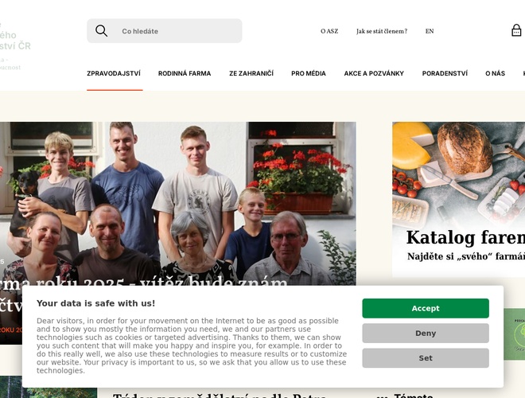This screenshot has width=525, height=398.
Task: Open the PRO MÉDIA menu item
Action: 309,73
